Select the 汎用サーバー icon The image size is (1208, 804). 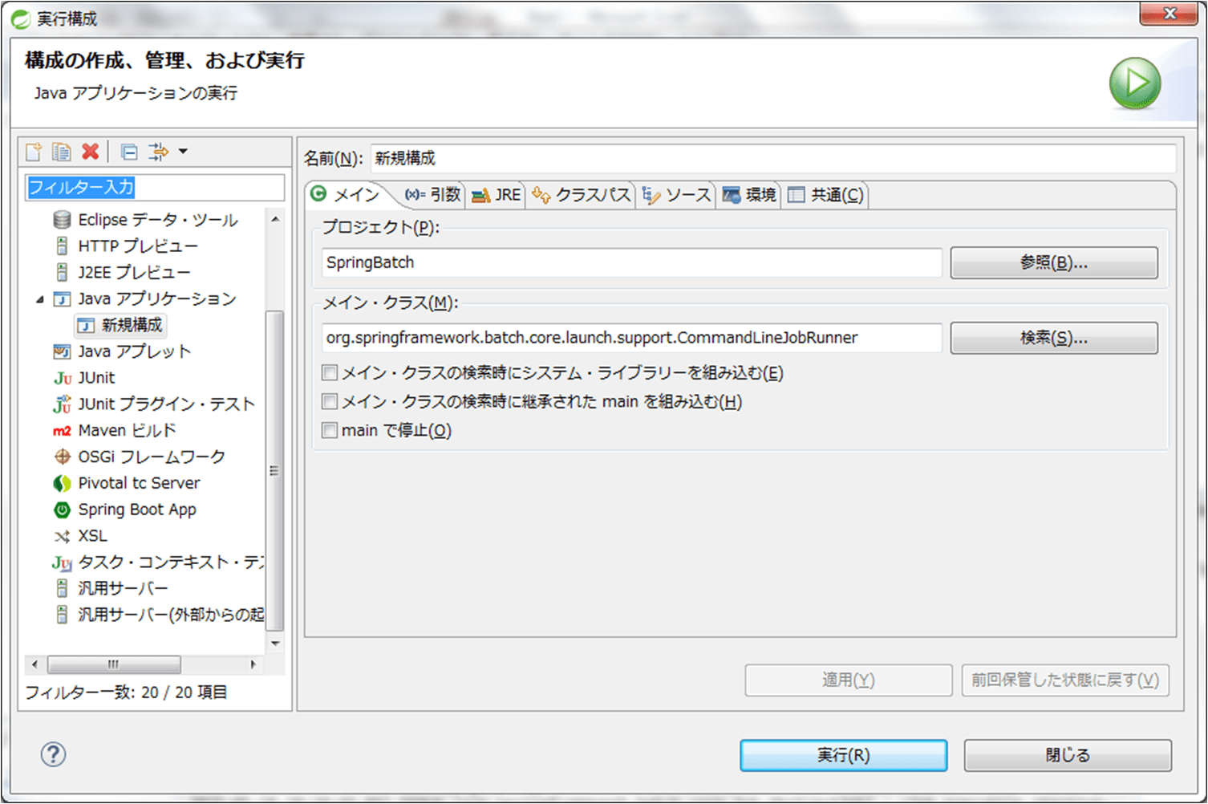[62, 588]
